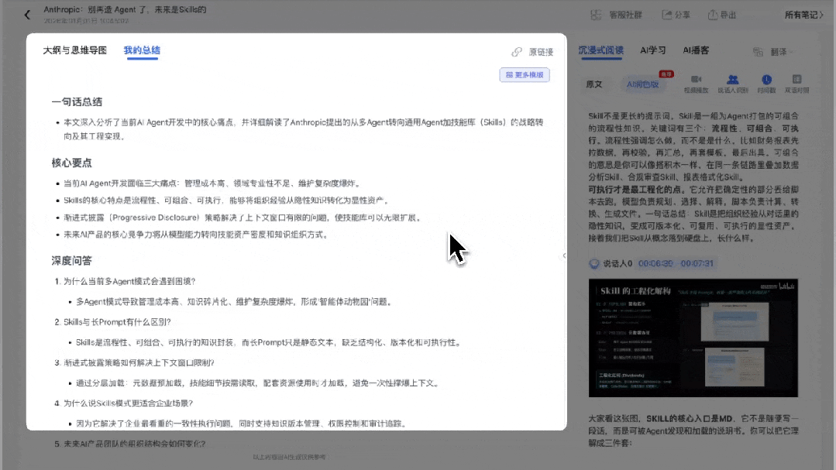Screen dimensions: 836x470
Task: Click the 导出 export icon
Action: pyautogui.click(x=712, y=15)
